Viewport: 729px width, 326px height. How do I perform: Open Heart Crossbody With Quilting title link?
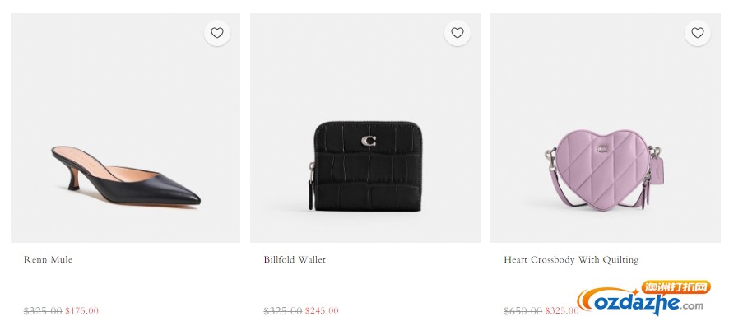(x=571, y=260)
